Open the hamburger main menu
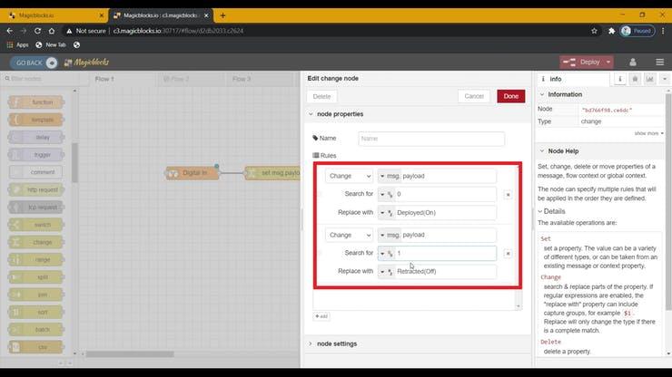This screenshot has height=377, width=672. pyautogui.click(x=659, y=63)
